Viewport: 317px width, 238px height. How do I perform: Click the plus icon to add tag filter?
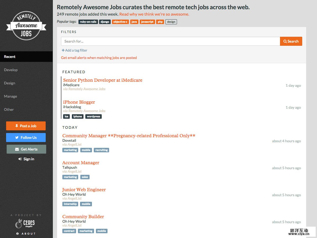(x=63, y=50)
